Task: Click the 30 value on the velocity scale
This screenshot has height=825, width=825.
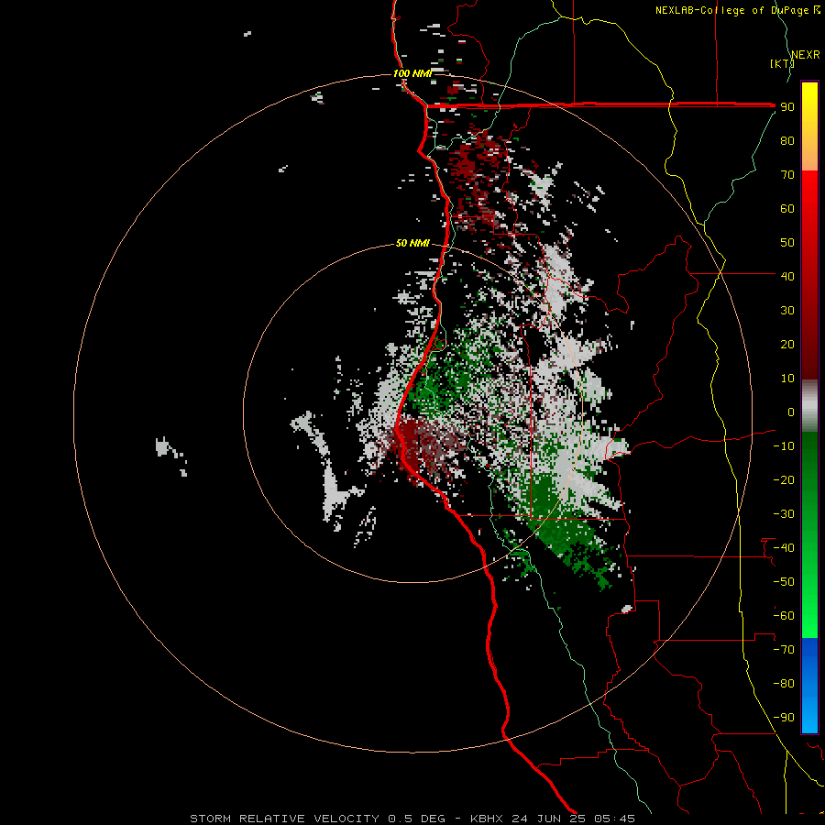Action: pyautogui.click(x=787, y=311)
